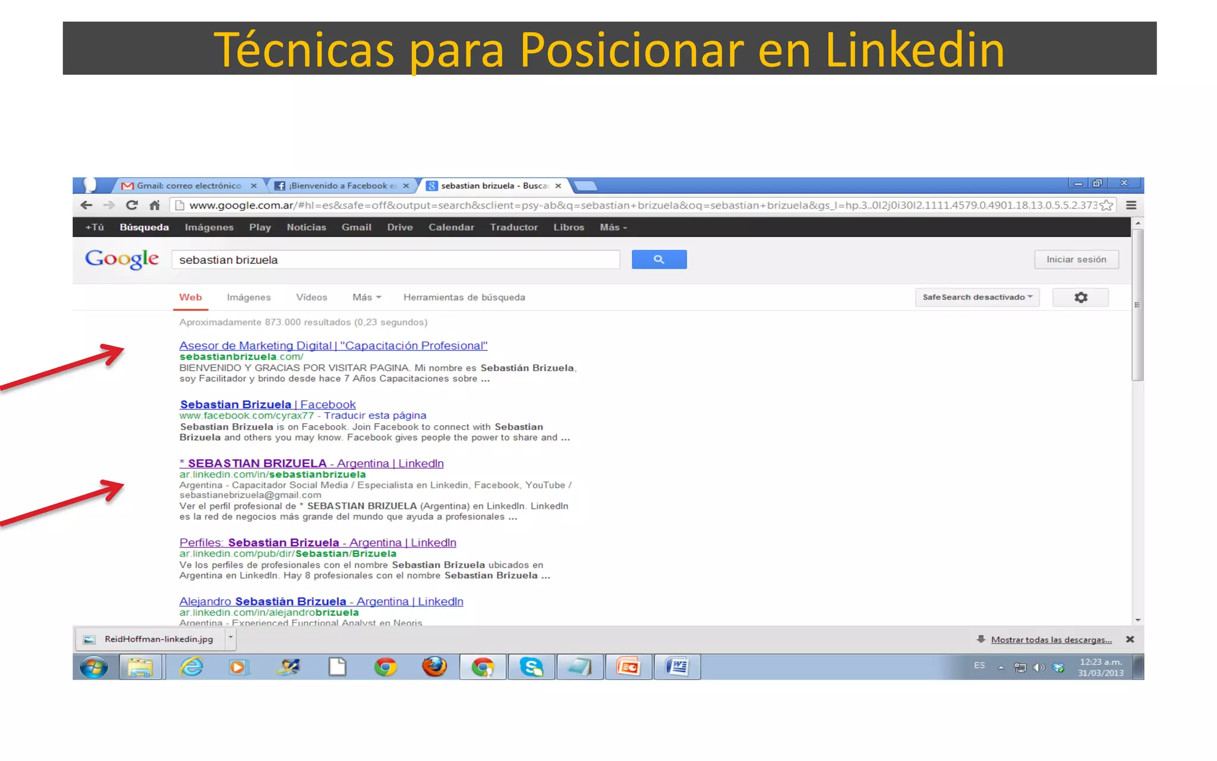Open Skype from the taskbar

click(531, 667)
